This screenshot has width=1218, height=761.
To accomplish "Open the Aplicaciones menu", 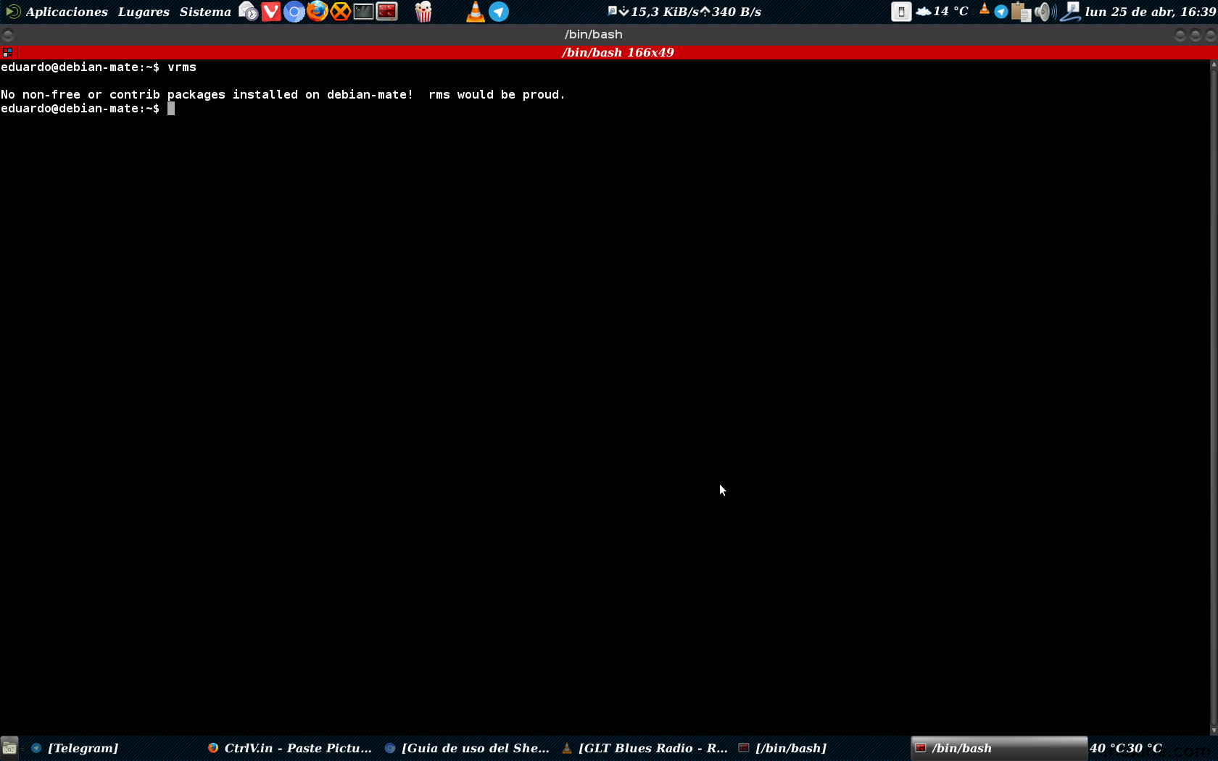I will tap(67, 12).
